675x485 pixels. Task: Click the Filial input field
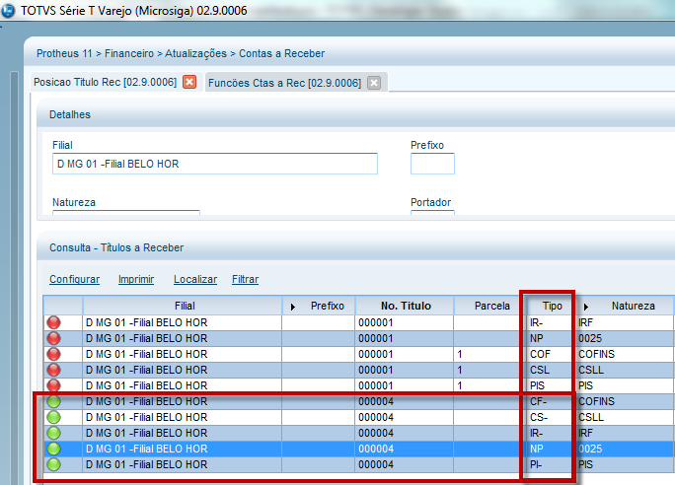tap(215, 164)
